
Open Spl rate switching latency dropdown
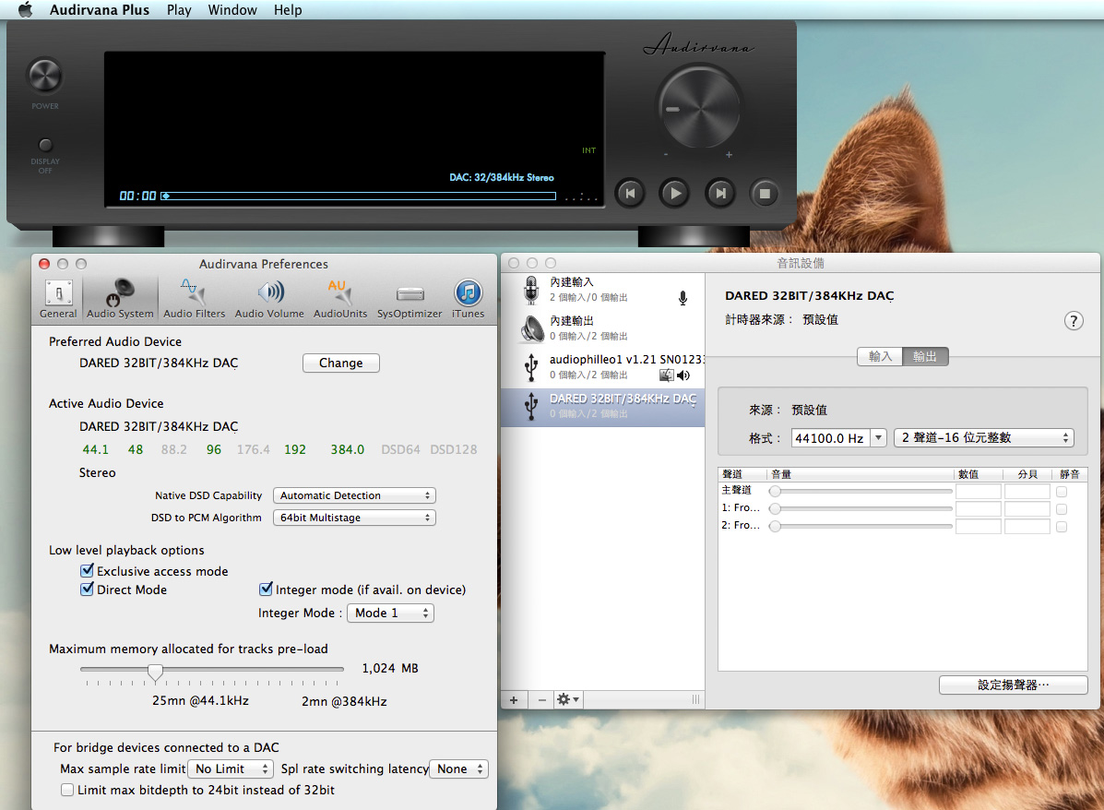[458, 768]
